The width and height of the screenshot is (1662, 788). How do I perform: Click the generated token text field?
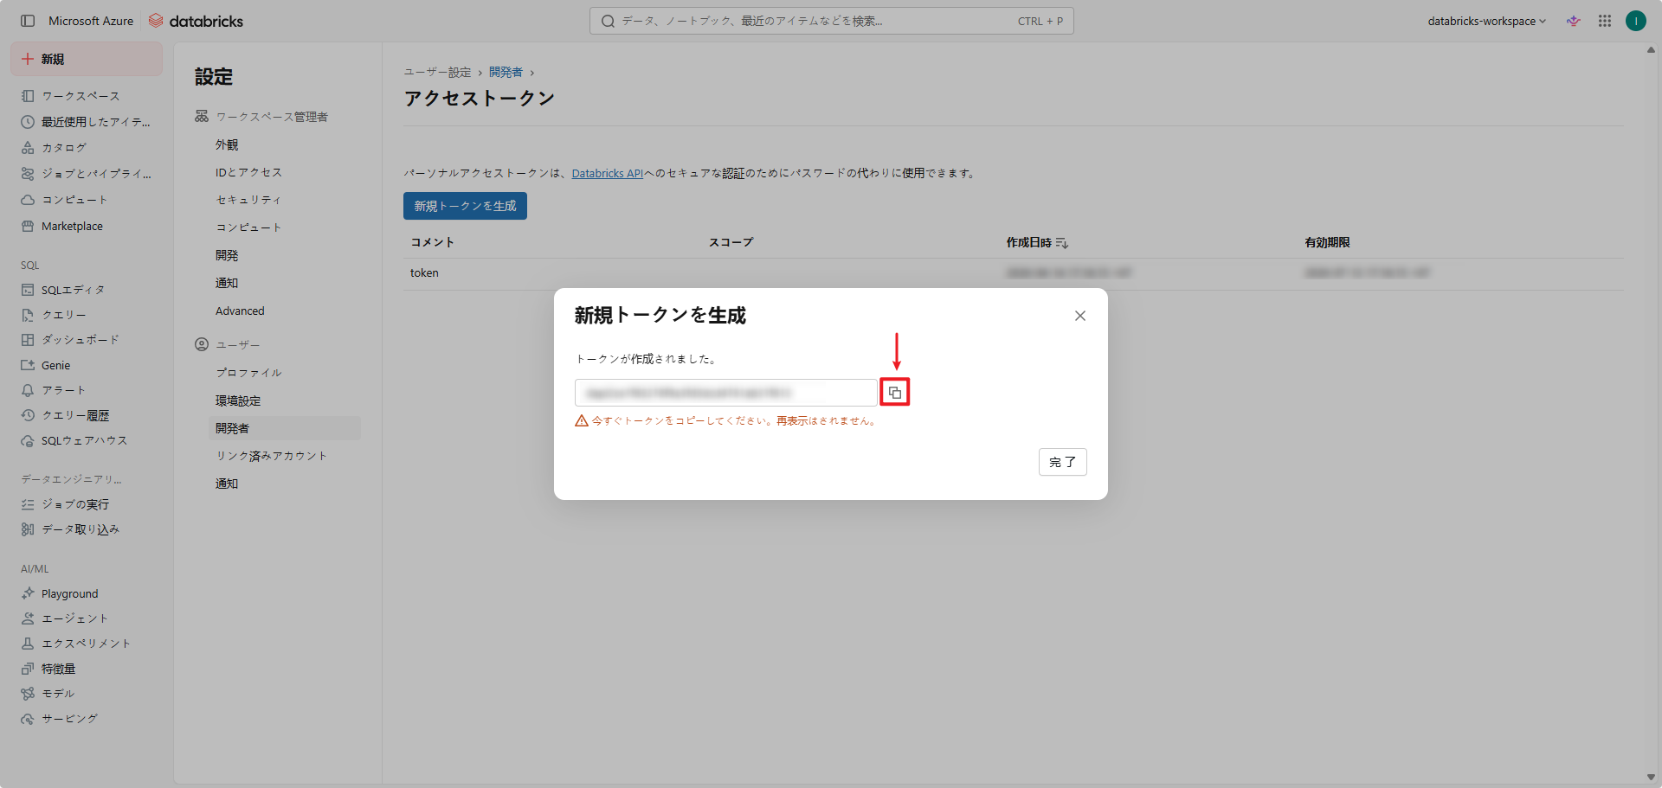[725, 393]
